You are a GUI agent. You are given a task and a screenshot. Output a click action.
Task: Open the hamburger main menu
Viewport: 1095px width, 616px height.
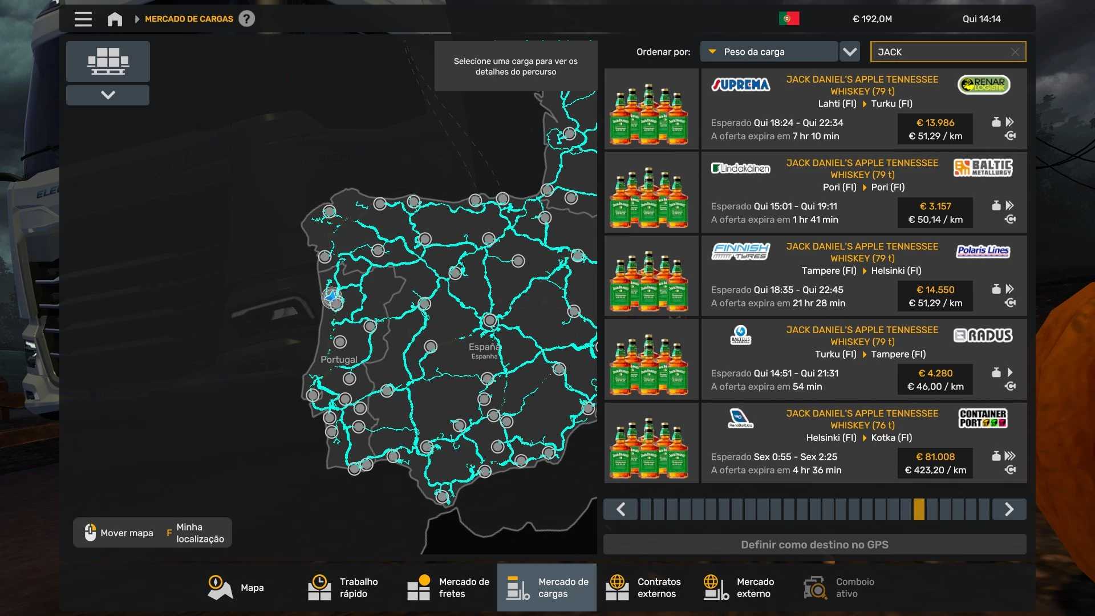[83, 19]
